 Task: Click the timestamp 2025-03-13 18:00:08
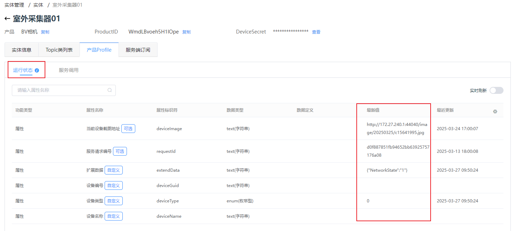coord(457,151)
